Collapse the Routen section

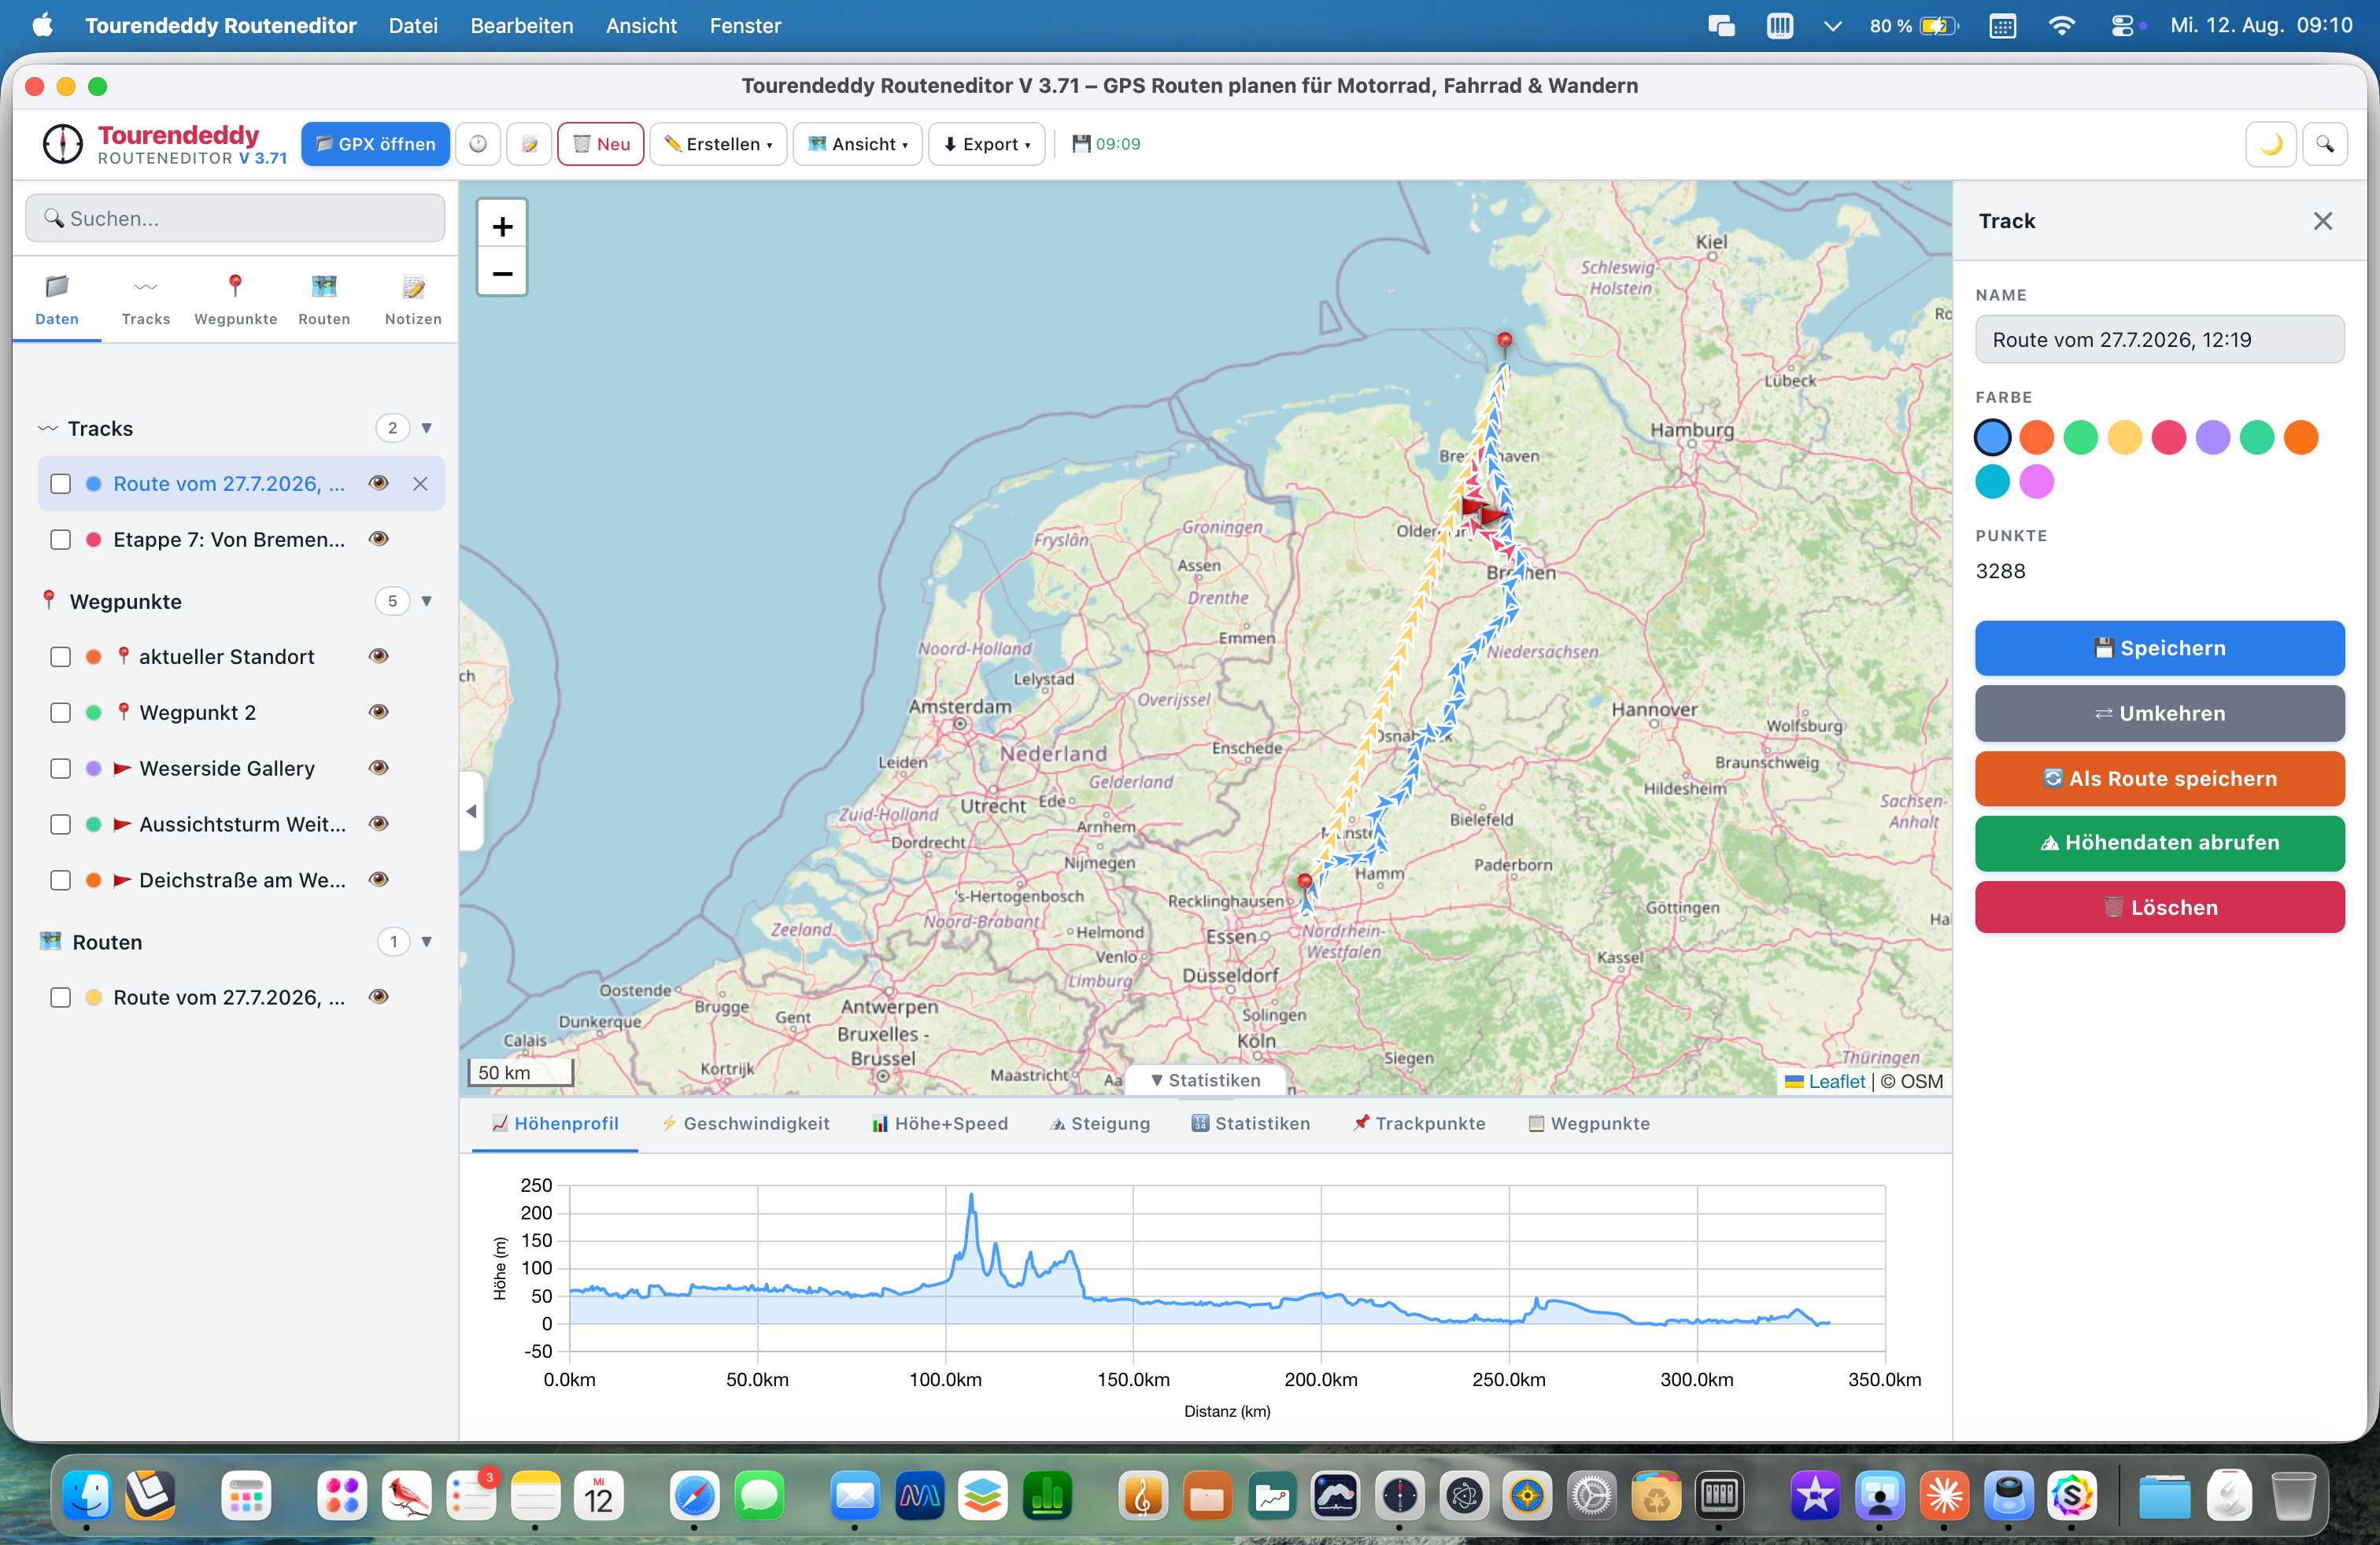click(x=427, y=942)
